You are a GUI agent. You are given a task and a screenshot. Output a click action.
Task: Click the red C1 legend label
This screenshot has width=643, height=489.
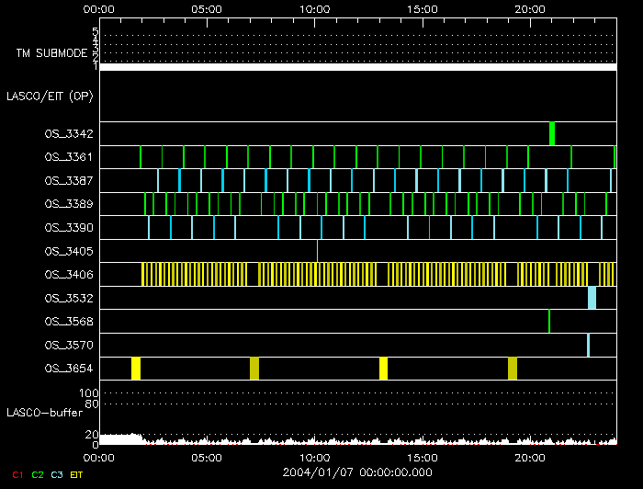[17, 474]
